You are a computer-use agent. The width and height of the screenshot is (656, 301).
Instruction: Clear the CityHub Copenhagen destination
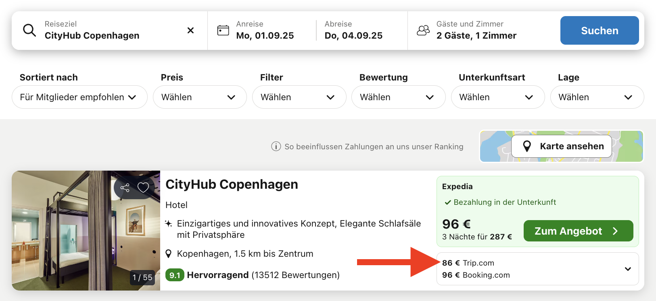191,30
